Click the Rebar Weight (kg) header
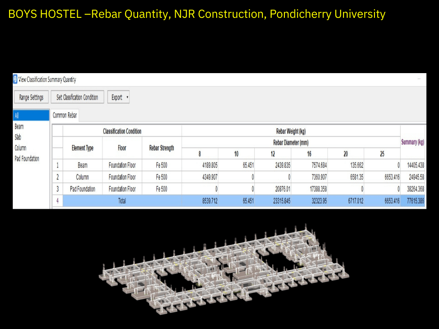Screen dimensions: 439x329 (291, 131)
